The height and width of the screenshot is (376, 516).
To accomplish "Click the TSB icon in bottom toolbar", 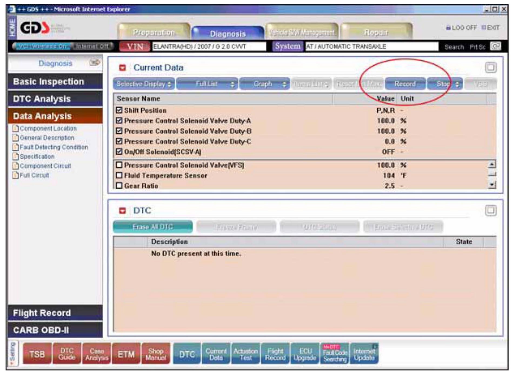I will coord(37,354).
